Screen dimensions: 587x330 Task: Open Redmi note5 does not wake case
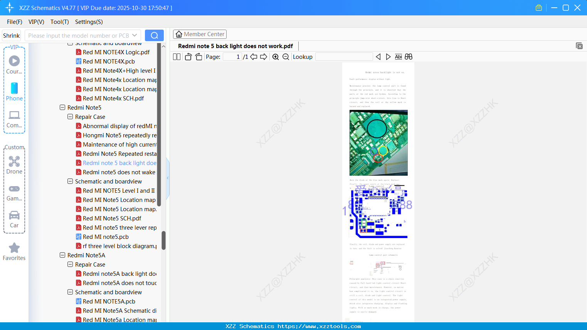(x=116, y=172)
